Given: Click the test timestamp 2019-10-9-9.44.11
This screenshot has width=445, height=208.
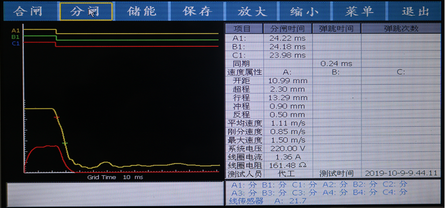Looking at the screenshot, I should pyautogui.click(x=401, y=173).
